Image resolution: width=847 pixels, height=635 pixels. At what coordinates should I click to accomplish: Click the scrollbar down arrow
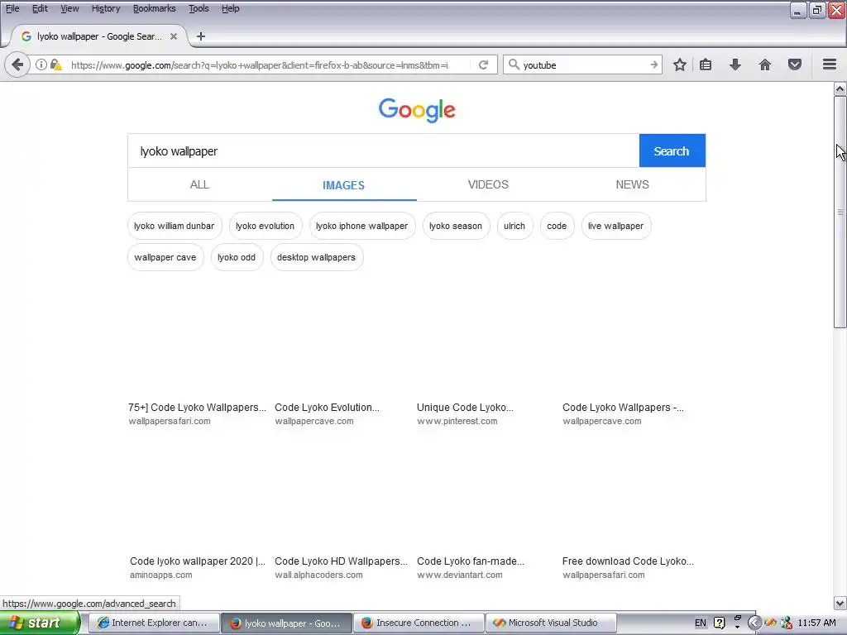click(840, 603)
